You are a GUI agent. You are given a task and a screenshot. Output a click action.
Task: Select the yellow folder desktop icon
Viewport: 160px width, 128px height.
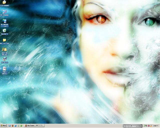tap(4, 41)
